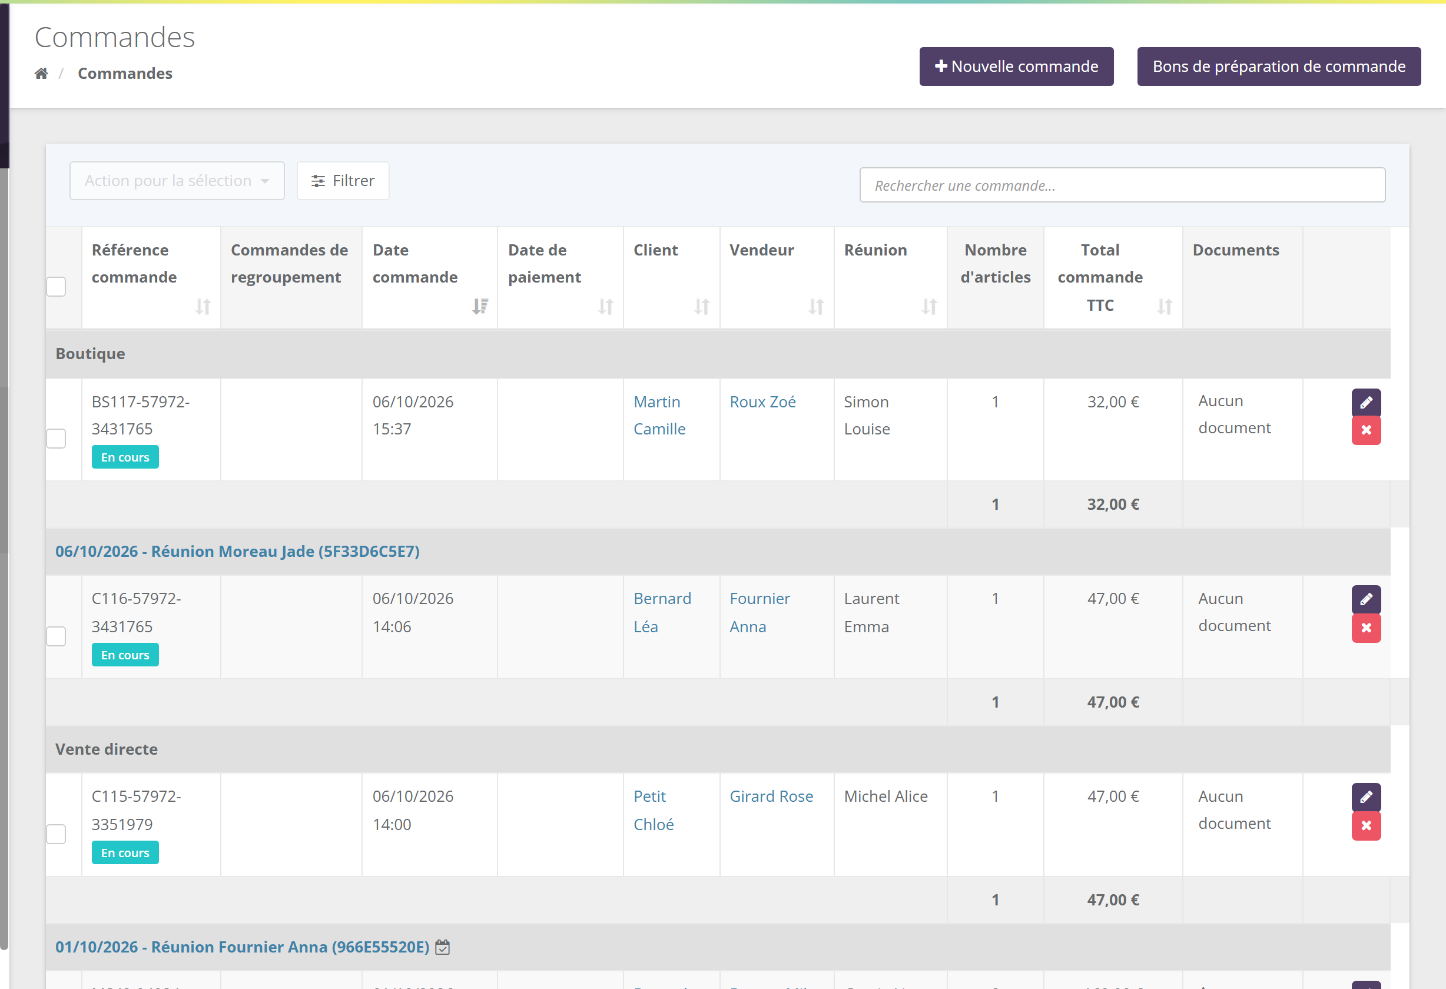Open client Martin Camille link

659,416
